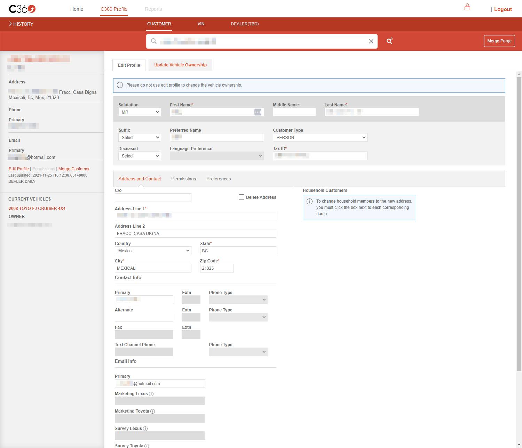Open the Preferences tab
The image size is (522, 448).
(x=219, y=179)
